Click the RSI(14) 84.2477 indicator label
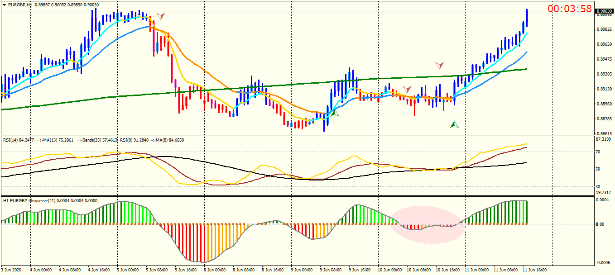 (x=18, y=140)
